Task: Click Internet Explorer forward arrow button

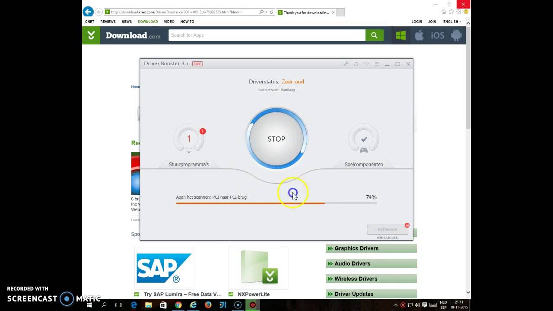Action: point(99,12)
